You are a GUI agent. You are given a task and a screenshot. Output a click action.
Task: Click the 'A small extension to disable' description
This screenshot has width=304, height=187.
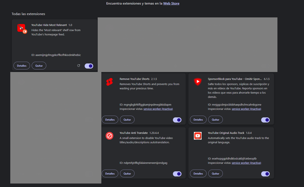pyautogui.click(x=146, y=140)
